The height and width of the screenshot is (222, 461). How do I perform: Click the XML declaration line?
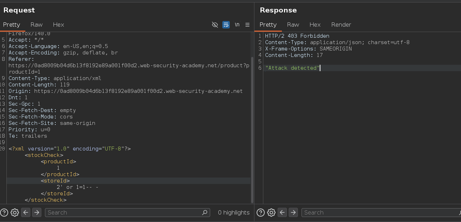click(x=70, y=149)
